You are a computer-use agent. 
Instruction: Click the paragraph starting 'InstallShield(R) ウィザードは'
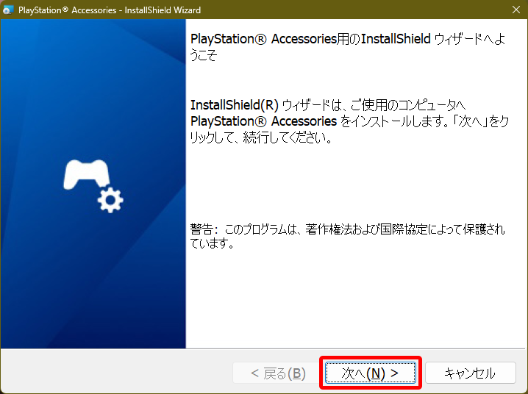pos(349,121)
